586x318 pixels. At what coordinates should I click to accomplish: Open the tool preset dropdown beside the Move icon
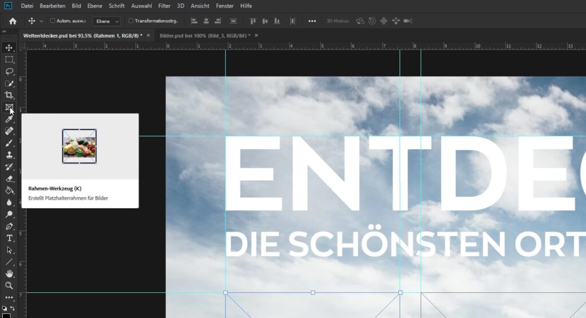click(41, 21)
